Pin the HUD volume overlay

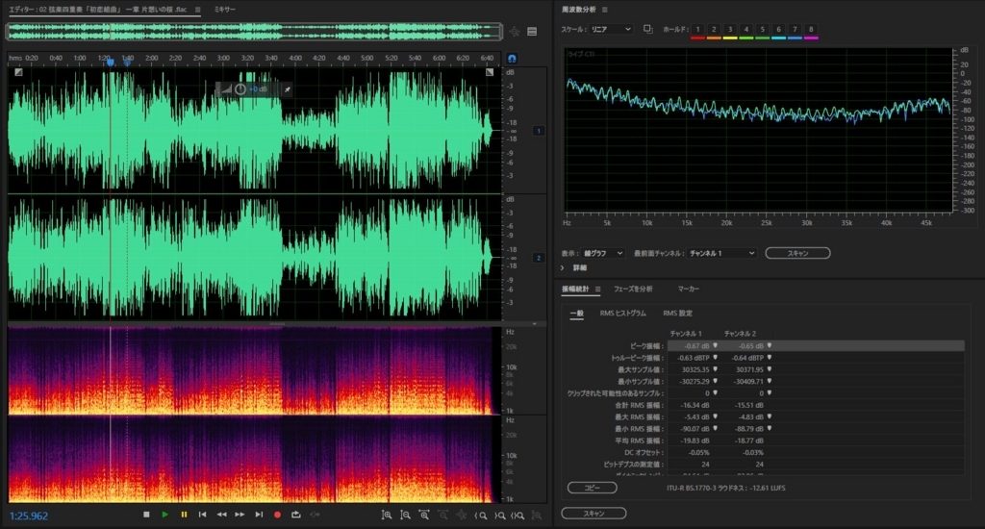click(x=287, y=89)
